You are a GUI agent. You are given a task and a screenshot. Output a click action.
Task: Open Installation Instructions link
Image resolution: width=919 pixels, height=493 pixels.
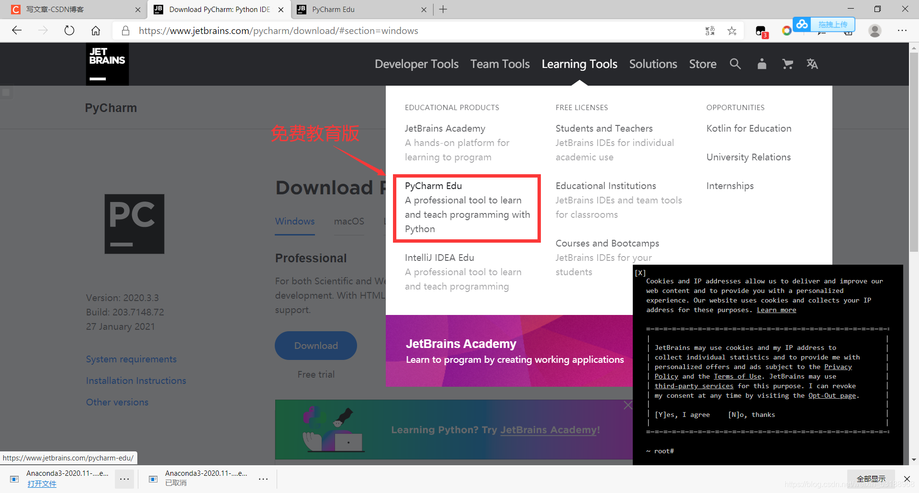pos(136,381)
